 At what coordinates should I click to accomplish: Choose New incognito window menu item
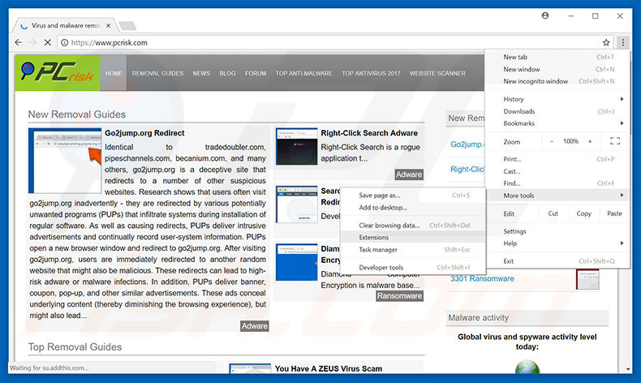pyautogui.click(x=536, y=81)
